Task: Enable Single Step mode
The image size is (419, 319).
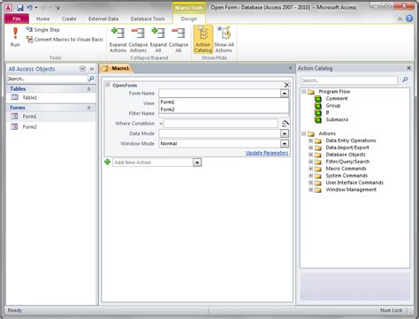Action: coord(42,30)
